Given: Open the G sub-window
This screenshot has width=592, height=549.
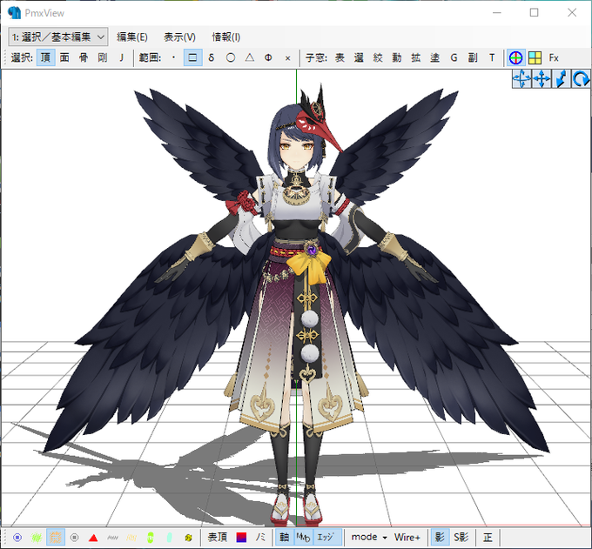Looking at the screenshot, I should (454, 57).
